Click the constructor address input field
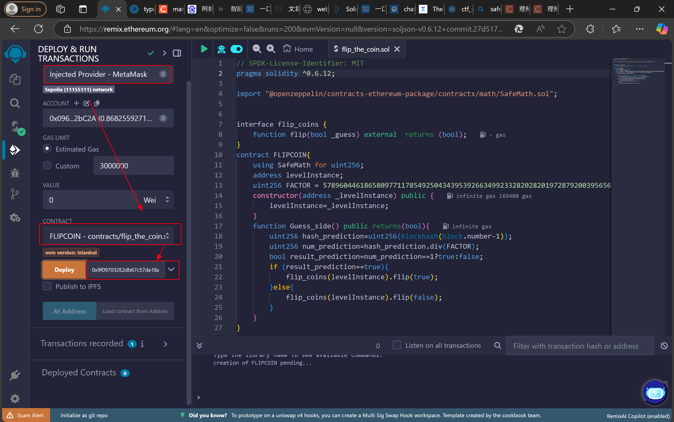Screen dimensions: 674x422 [126, 270]
